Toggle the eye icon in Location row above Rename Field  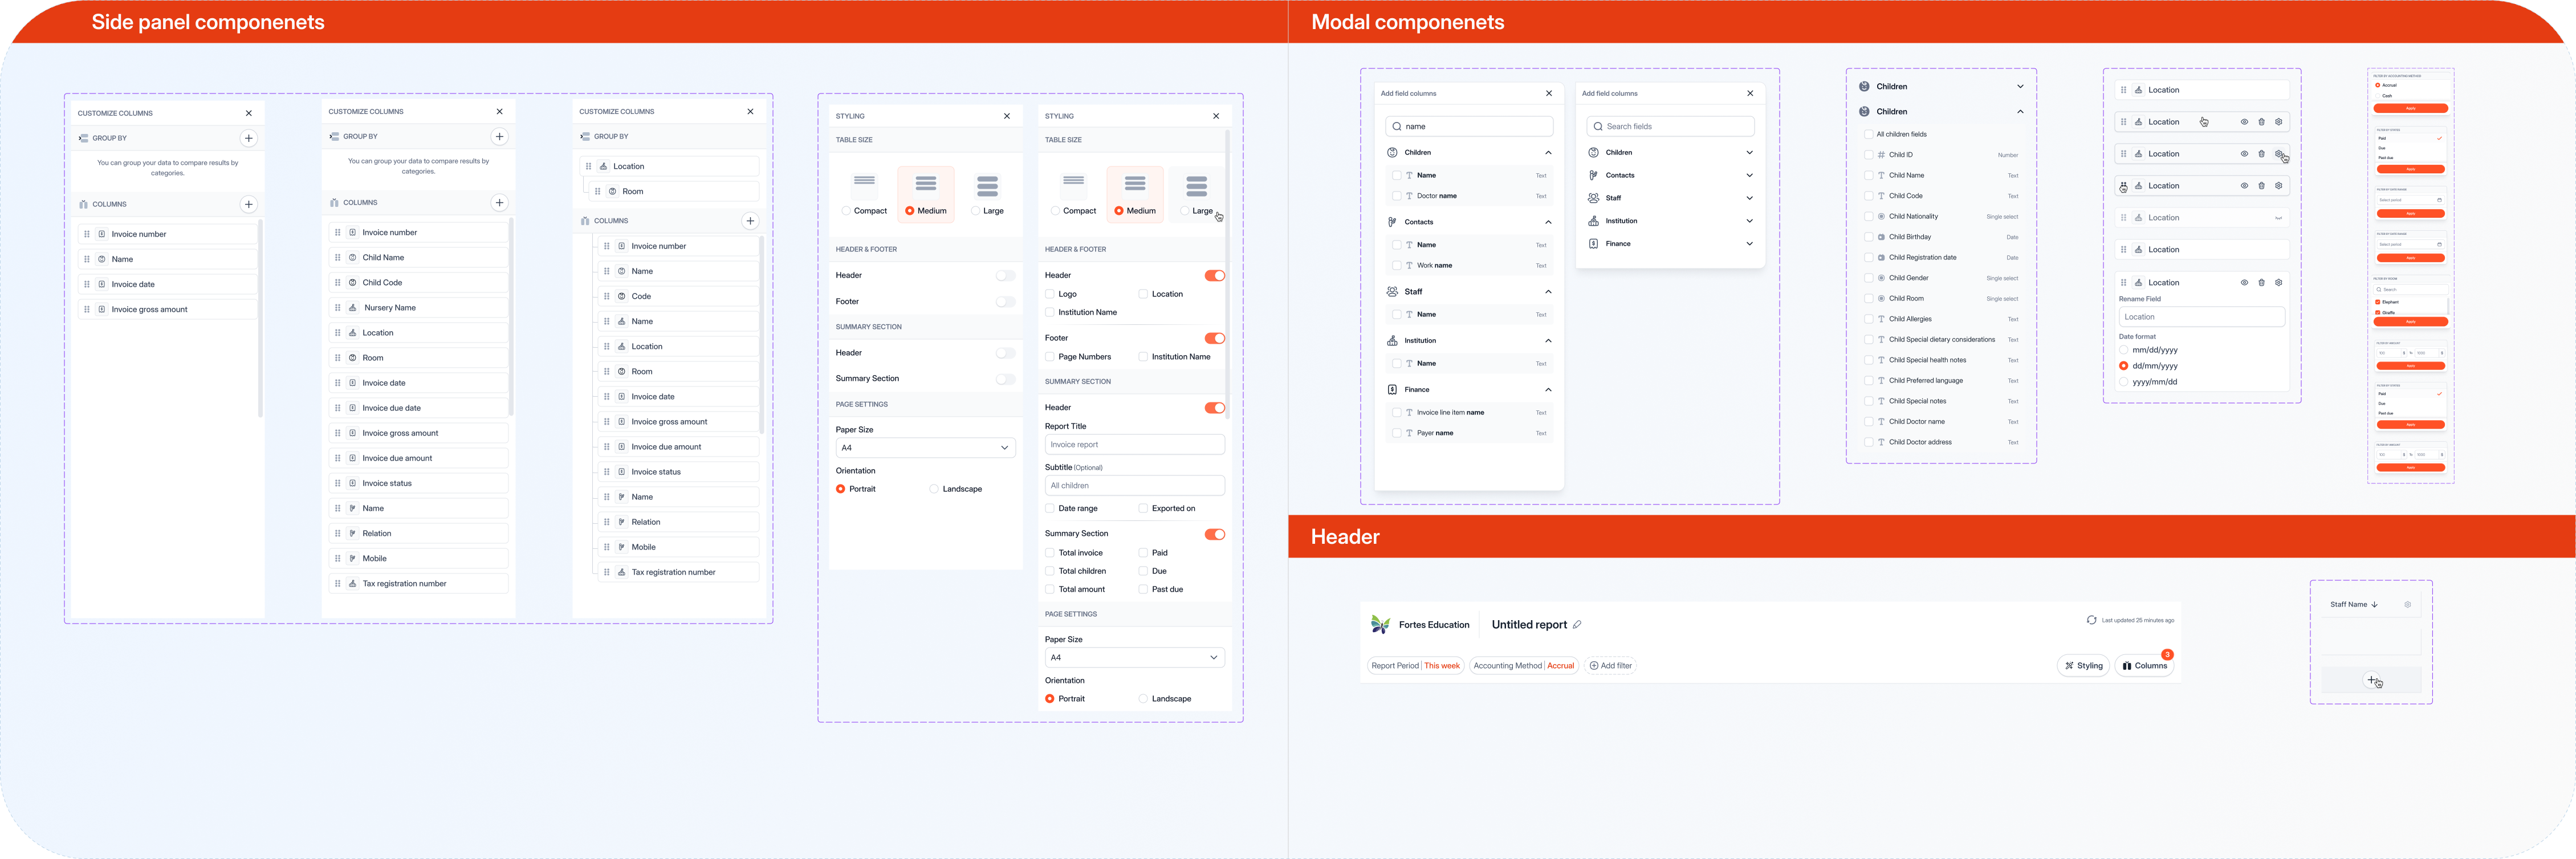(x=2244, y=282)
